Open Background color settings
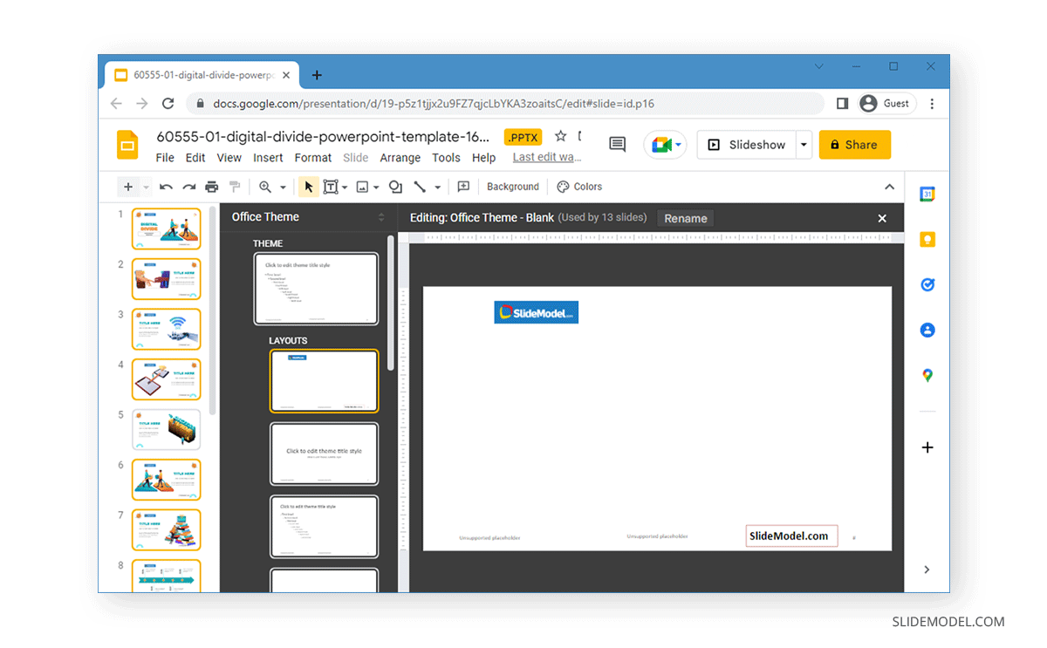This screenshot has height=648, width=1047. (x=512, y=186)
